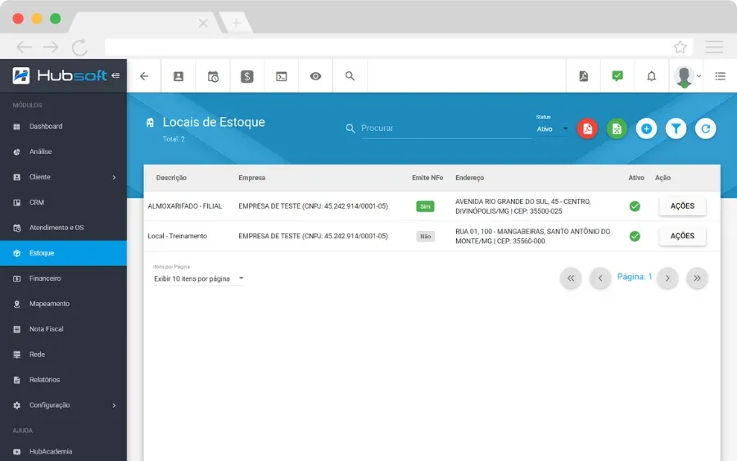
Task: Click the ALMOXARIFADO - FILIAL description cell
Action: [185, 206]
